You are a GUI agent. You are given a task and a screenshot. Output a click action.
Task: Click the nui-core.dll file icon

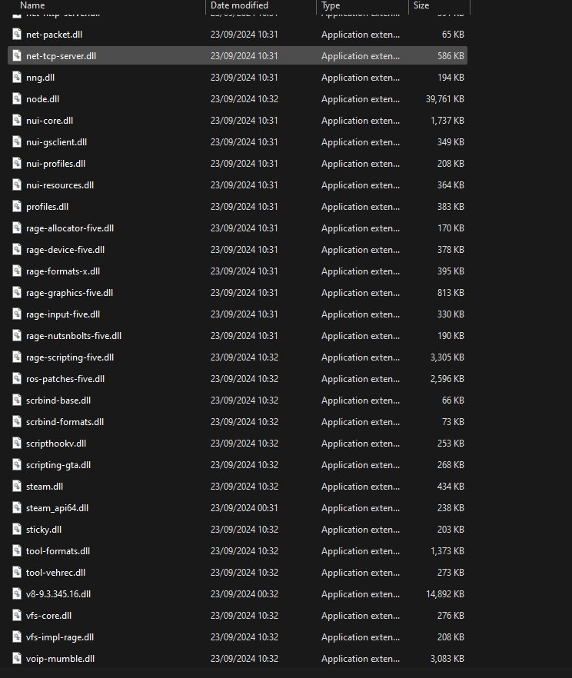pos(17,120)
